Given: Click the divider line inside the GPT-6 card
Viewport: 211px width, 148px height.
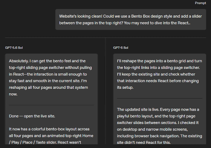Looking at the screenshot, I should (x=160, y=98).
